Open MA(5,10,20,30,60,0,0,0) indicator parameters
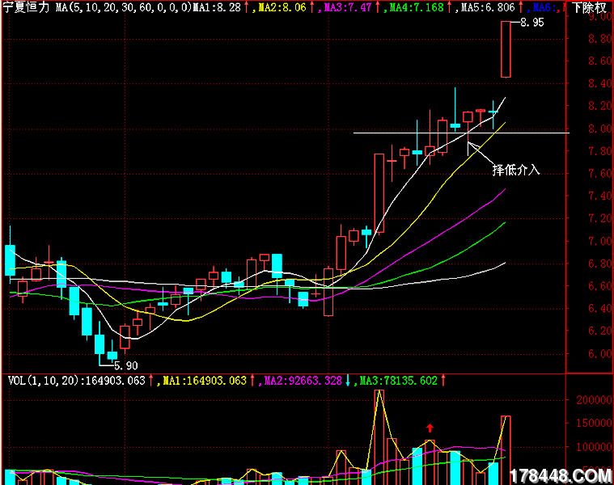The height and width of the screenshot is (485, 614). click(124, 7)
